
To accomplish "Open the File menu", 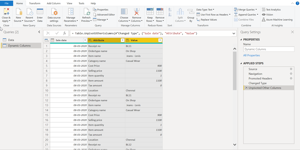I will 7,3.
